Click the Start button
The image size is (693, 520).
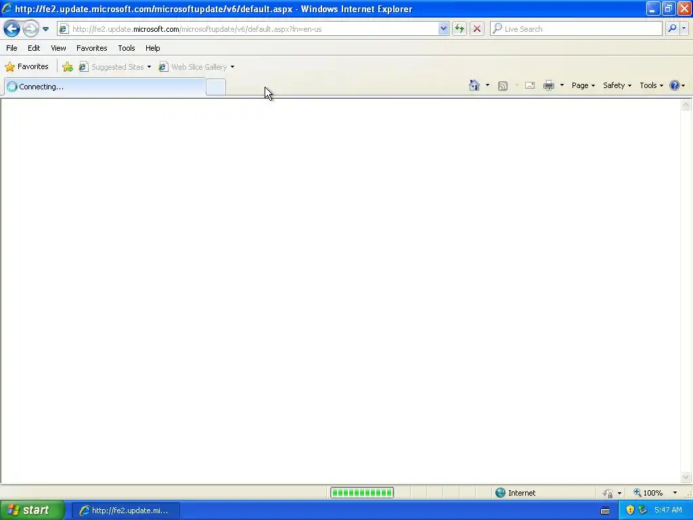32,511
